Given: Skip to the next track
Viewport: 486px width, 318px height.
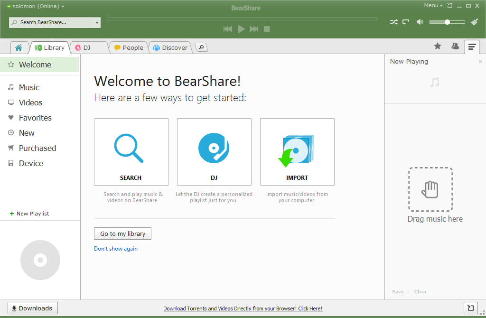Looking at the screenshot, I should click(254, 29).
